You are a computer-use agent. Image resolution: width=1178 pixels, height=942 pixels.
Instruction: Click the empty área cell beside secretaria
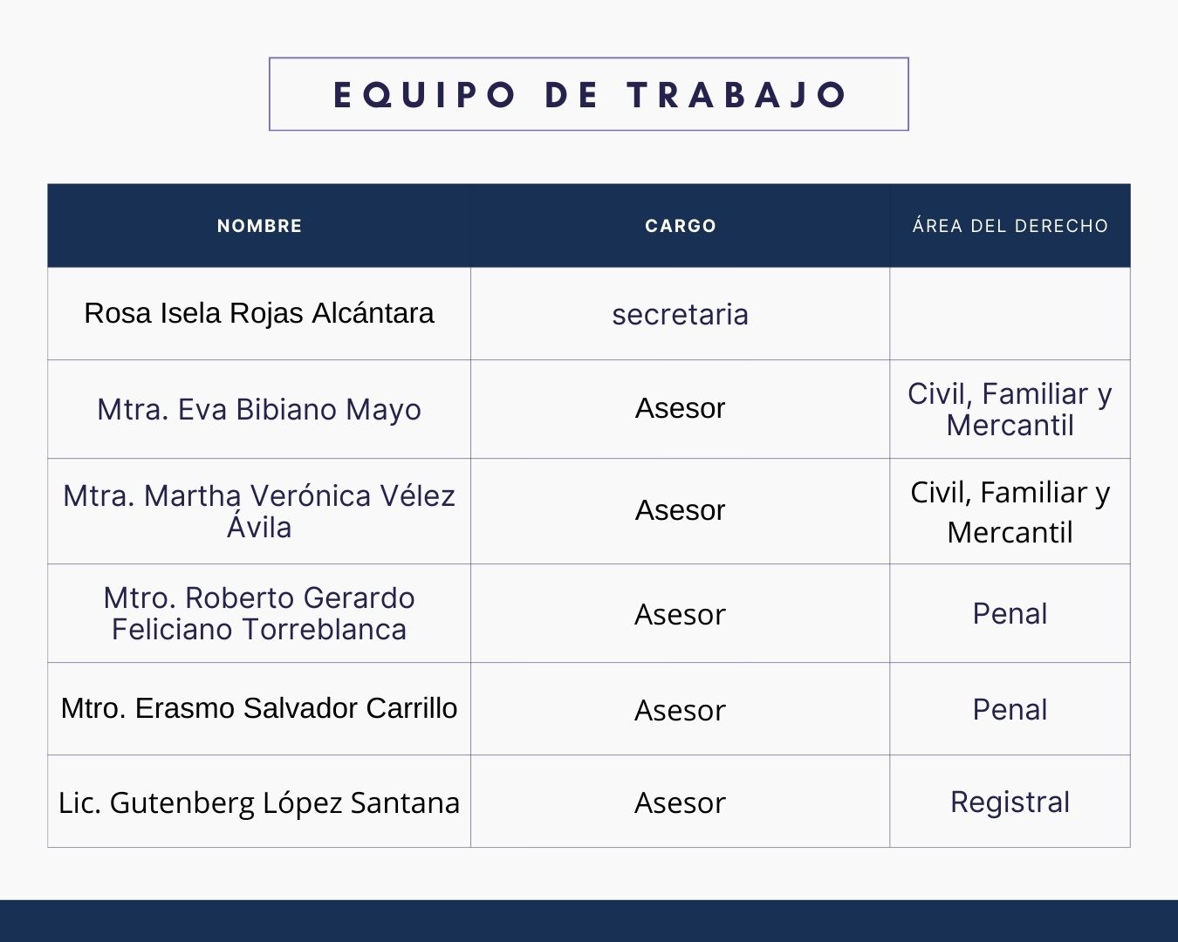(x=1010, y=314)
